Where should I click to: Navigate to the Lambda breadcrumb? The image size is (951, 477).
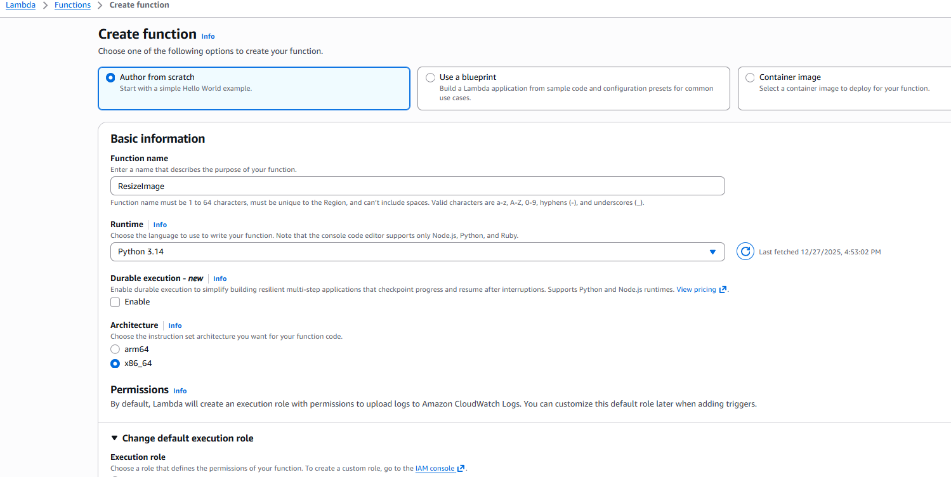tap(20, 5)
